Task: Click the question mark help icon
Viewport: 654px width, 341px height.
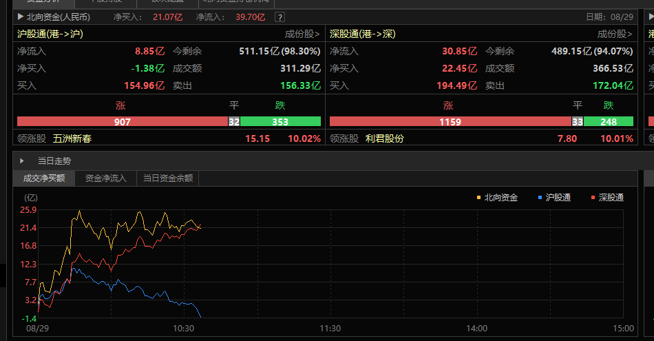Action: pyautogui.click(x=280, y=17)
